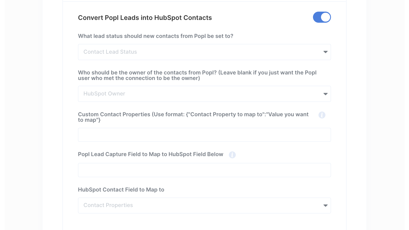
Task: Click the info icon beside Custom Contact Properties
Action: [322, 115]
